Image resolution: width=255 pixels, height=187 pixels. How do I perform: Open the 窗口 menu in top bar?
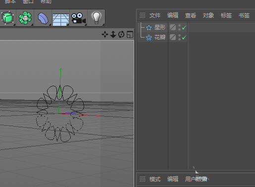(x=28, y=1)
